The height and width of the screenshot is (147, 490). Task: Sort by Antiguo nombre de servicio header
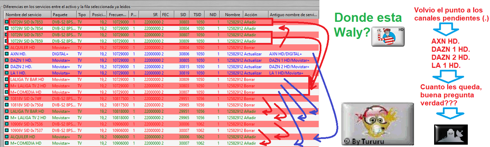(x=294, y=15)
